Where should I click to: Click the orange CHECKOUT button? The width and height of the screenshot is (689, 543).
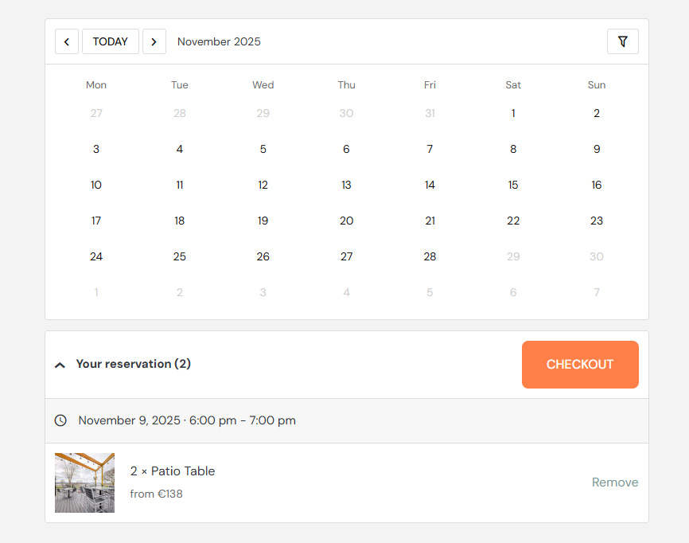tap(580, 364)
